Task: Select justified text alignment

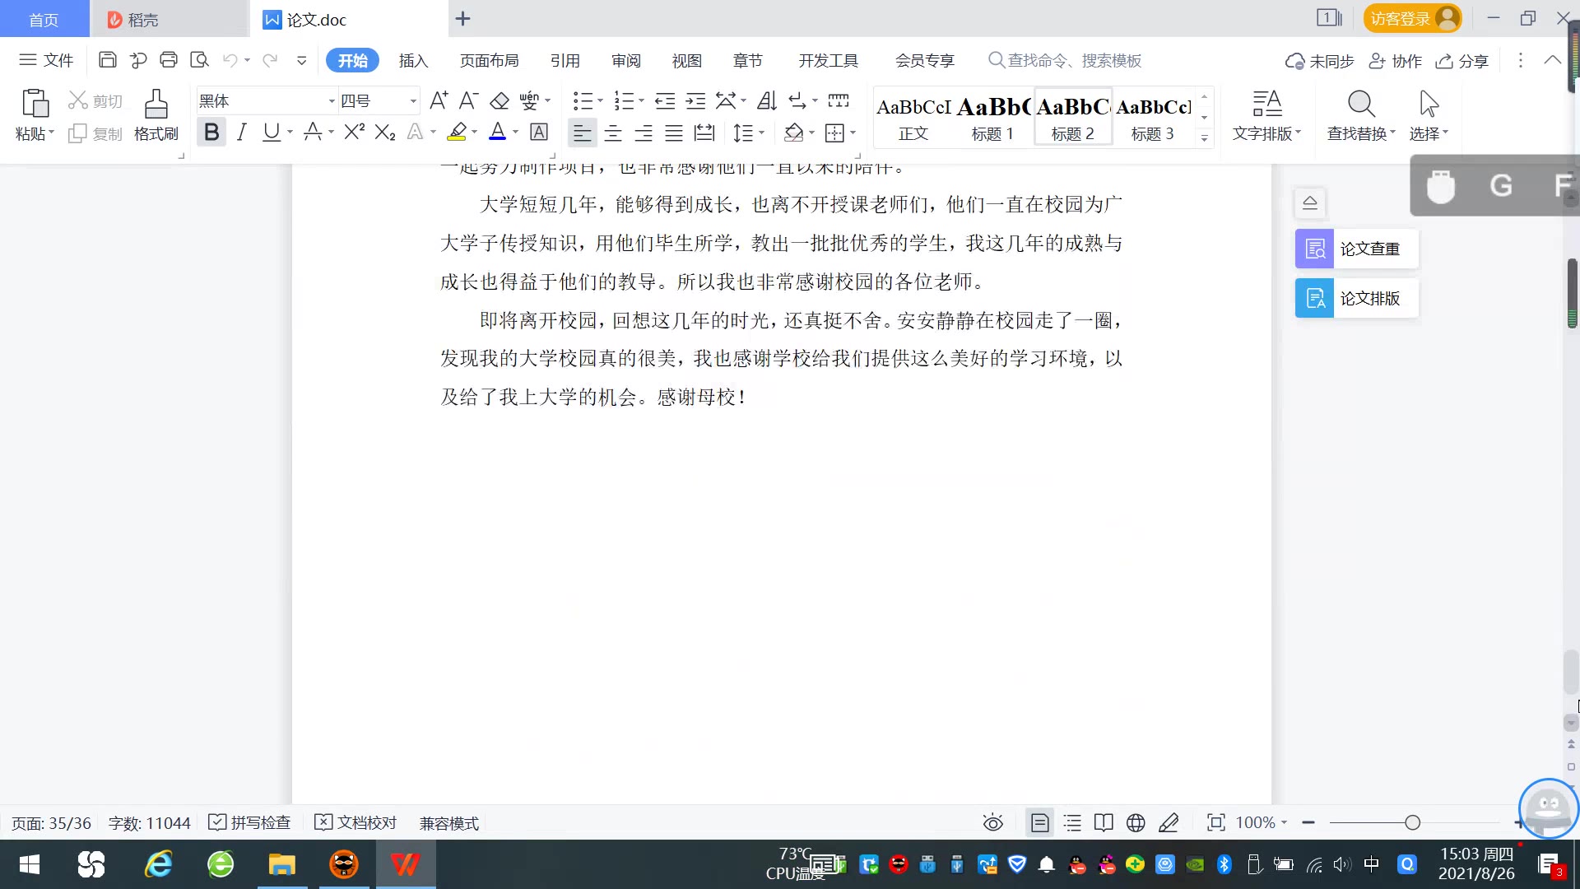Action: (674, 133)
